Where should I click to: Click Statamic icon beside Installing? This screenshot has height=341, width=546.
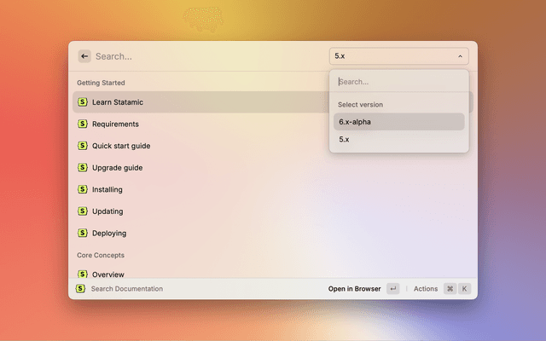[83, 189]
